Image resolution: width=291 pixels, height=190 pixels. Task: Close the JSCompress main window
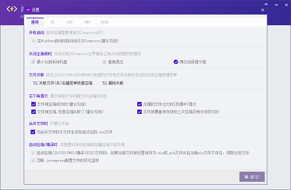286,5
